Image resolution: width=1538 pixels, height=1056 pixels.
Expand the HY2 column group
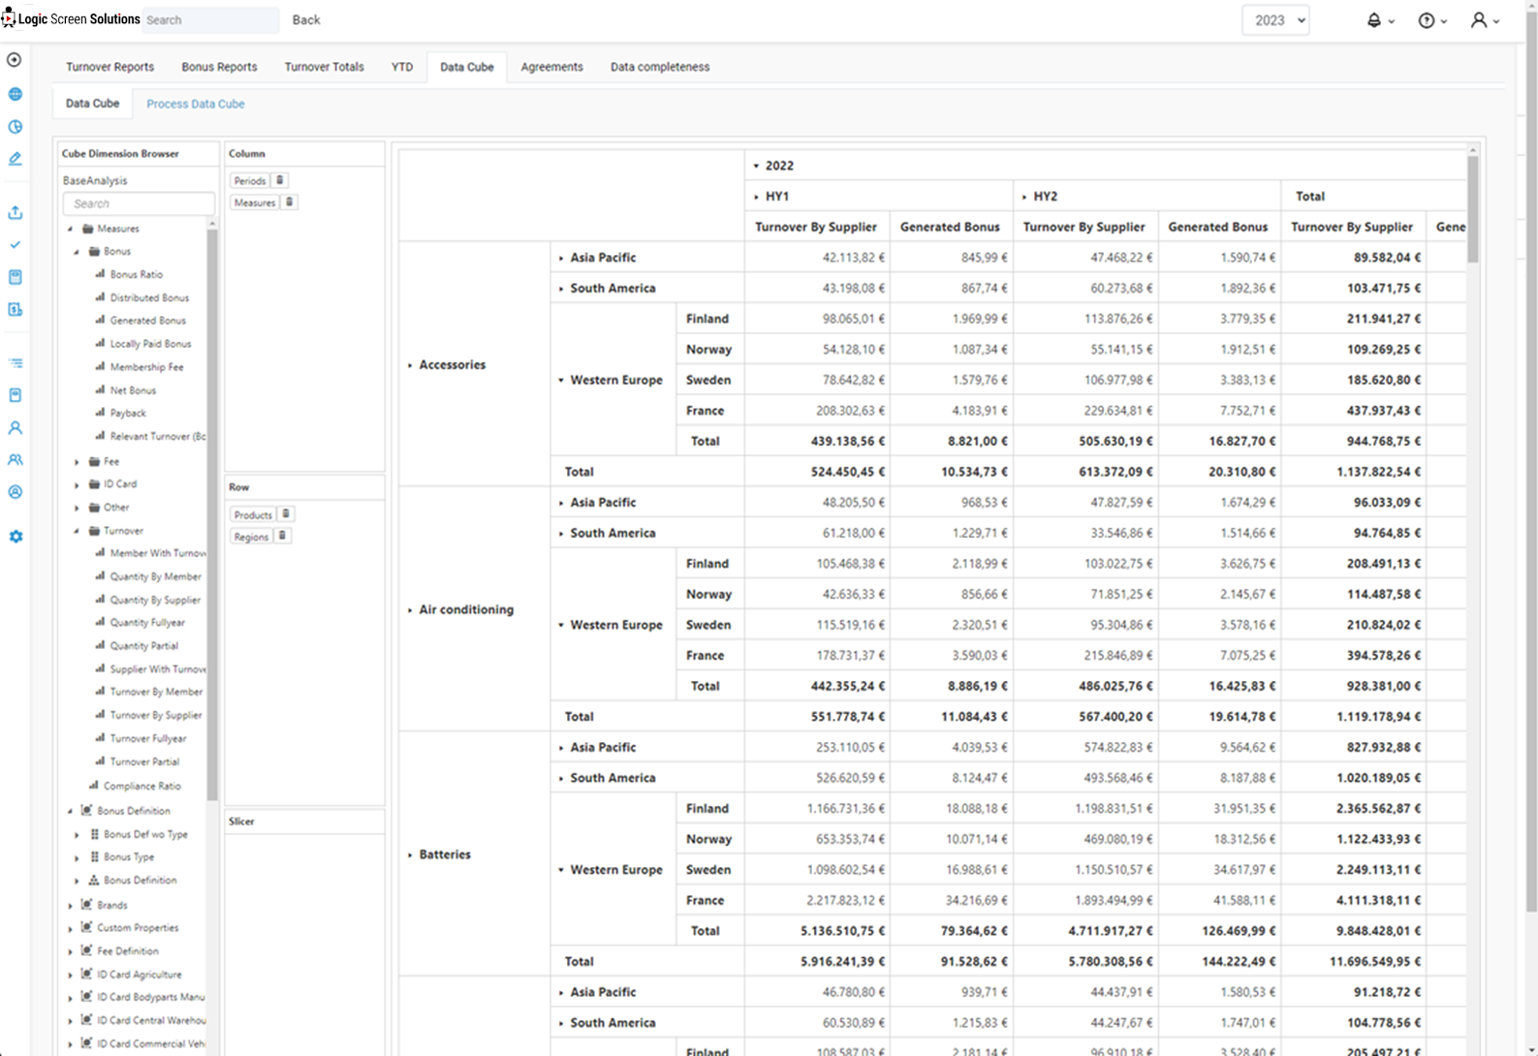(x=1024, y=197)
